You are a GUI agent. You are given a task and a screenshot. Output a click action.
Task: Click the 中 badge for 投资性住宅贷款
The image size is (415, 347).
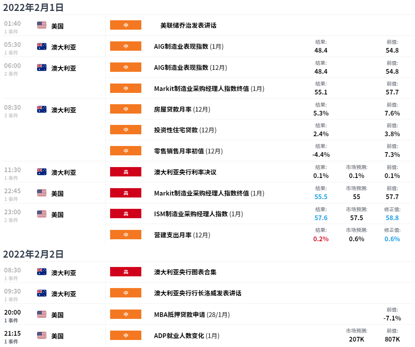pyautogui.click(x=126, y=130)
